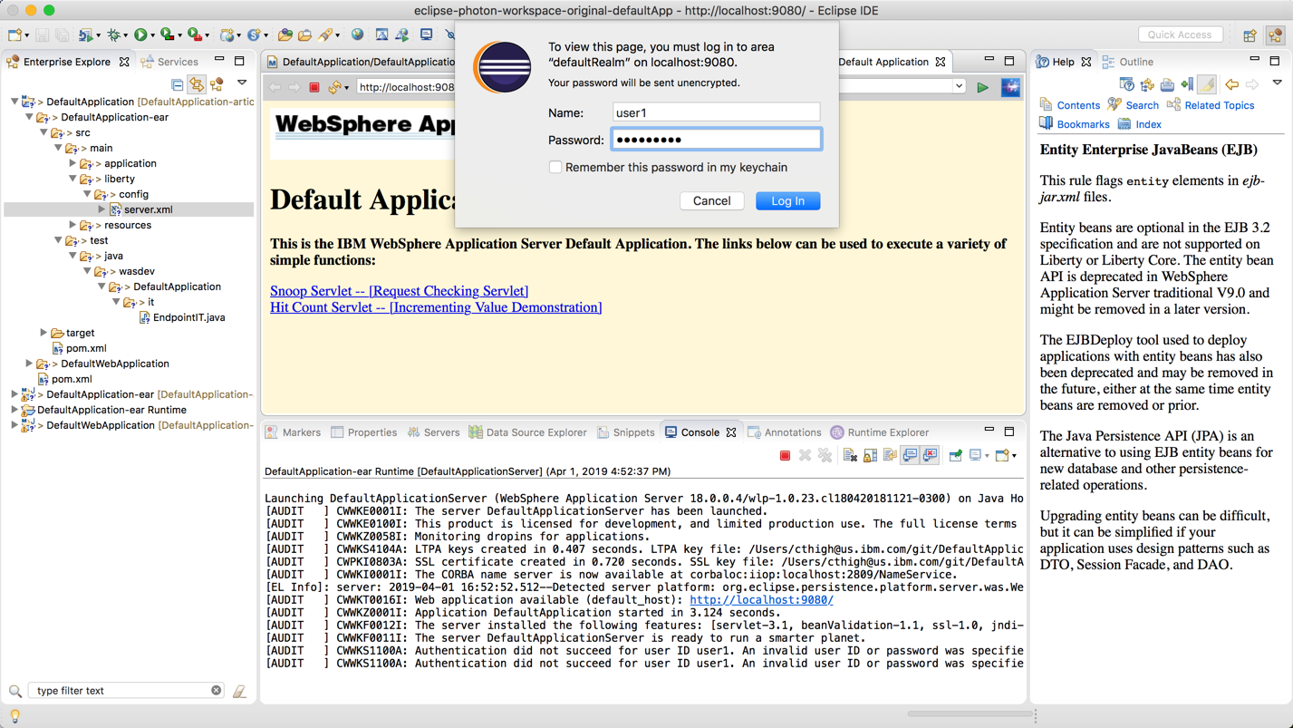The height and width of the screenshot is (728, 1293).
Task: Expand the DefaultWebApplication module node
Action: coord(29,364)
